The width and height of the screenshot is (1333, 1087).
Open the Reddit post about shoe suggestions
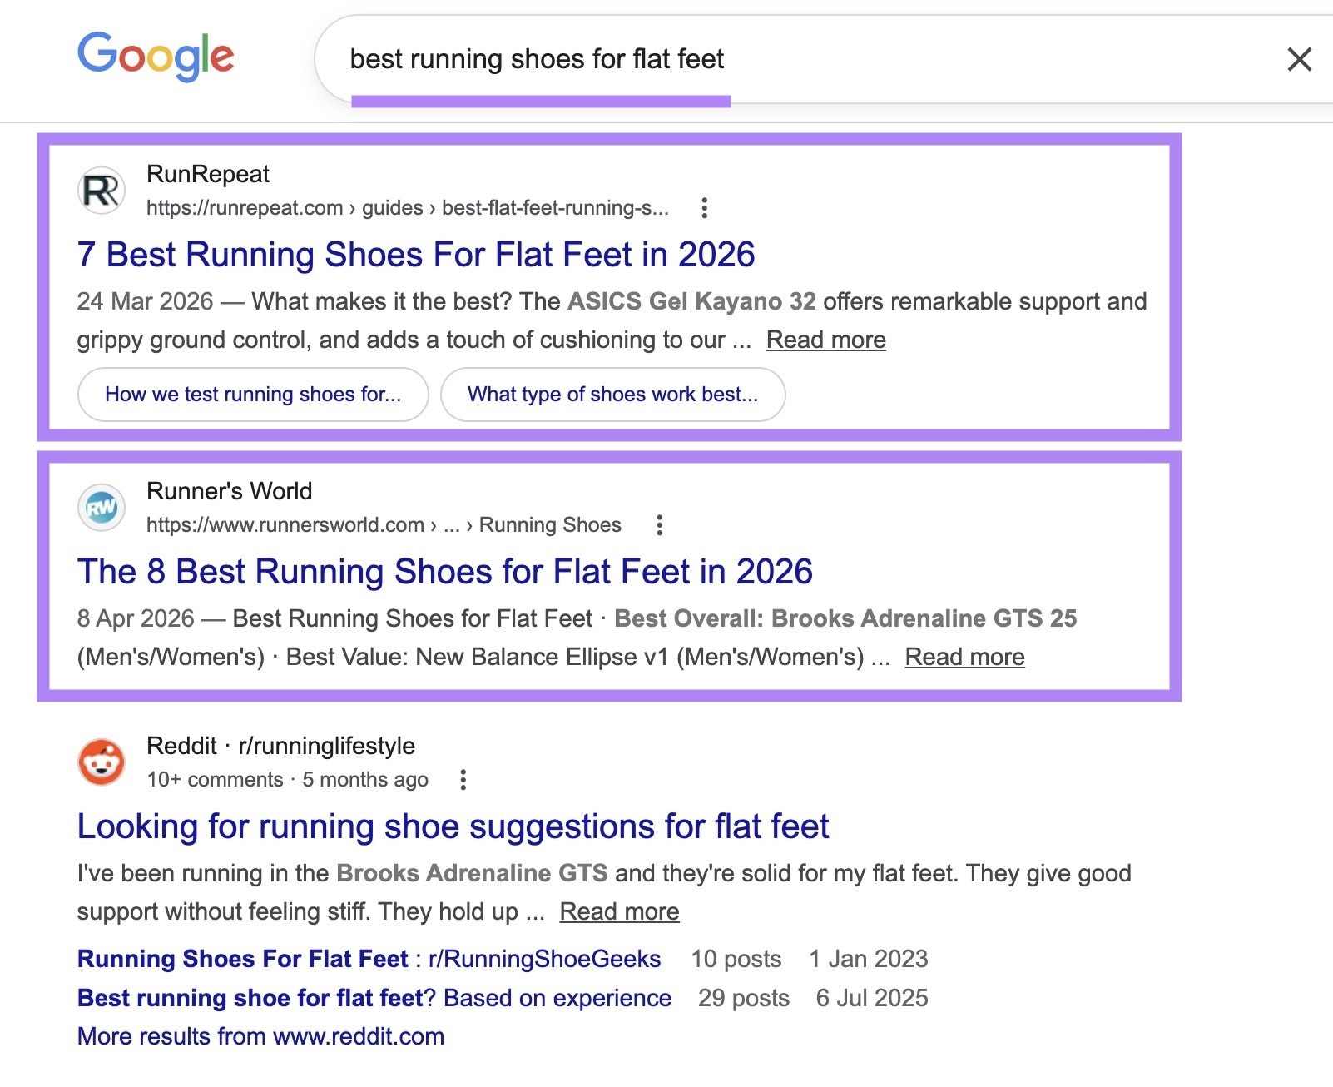click(x=453, y=826)
